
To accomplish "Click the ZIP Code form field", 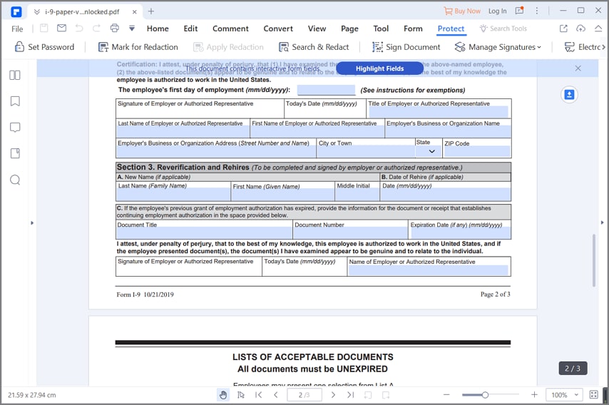I will [x=477, y=151].
